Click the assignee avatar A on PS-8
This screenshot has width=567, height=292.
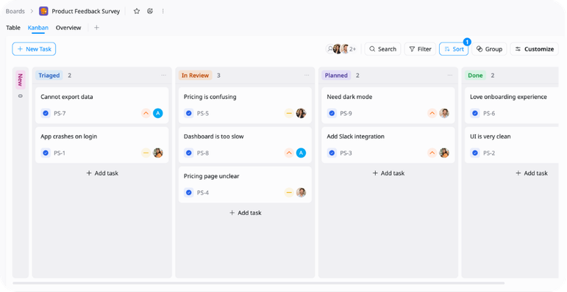301,153
